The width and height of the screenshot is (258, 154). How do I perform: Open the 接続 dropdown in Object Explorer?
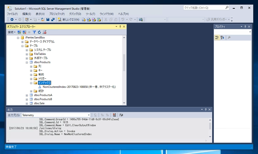(x=12, y=32)
